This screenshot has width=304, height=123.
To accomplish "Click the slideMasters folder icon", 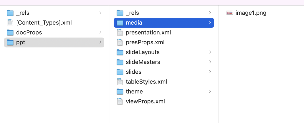I will tap(120, 62).
